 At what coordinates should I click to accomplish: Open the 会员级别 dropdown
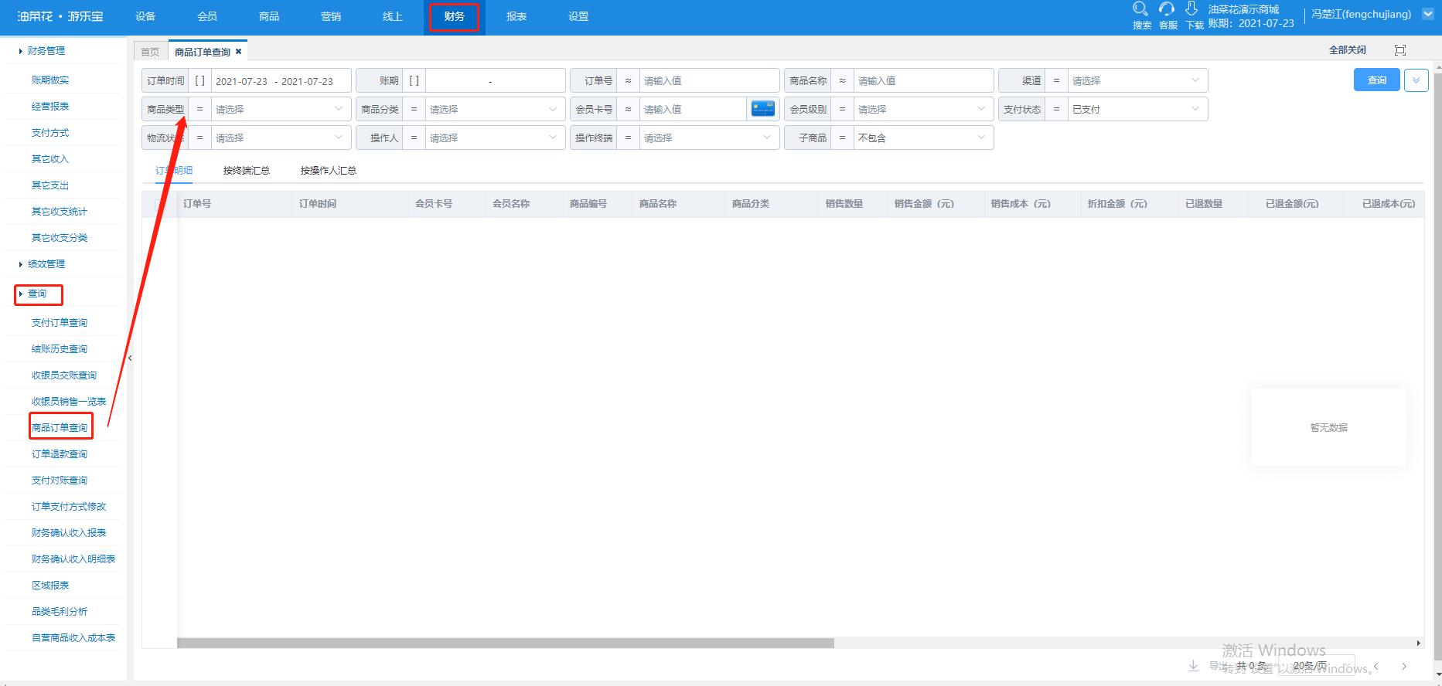[923, 109]
